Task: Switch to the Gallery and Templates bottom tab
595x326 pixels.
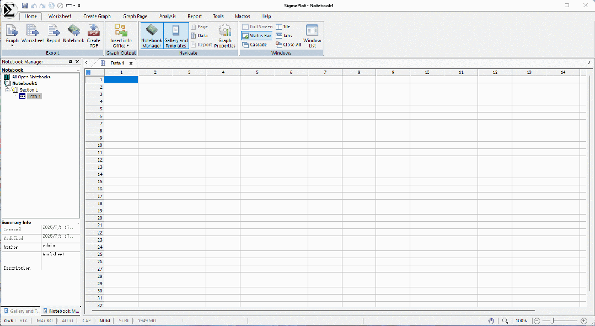Action: [22, 311]
